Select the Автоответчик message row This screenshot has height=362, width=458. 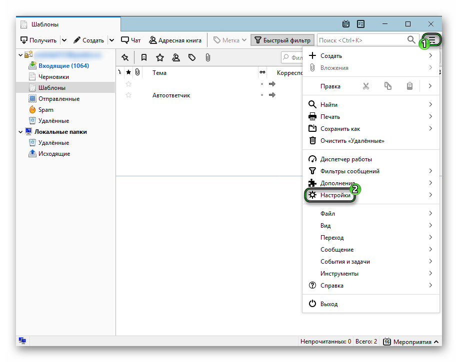(x=209, y=95)
